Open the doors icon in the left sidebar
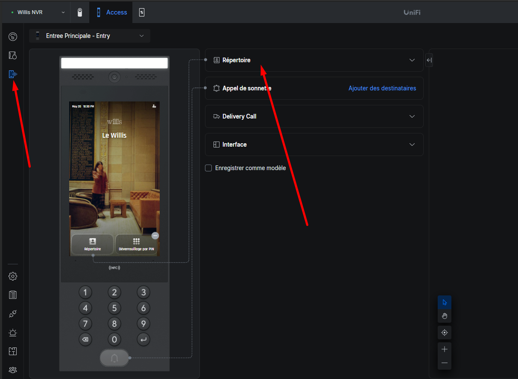The width and height of the screenshot is (518, 379). coord(13,55)
